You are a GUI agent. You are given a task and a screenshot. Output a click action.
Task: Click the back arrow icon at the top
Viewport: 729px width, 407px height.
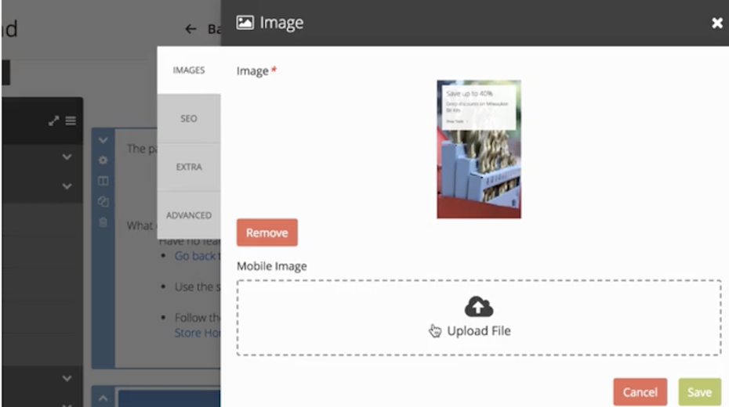point(190,29)
